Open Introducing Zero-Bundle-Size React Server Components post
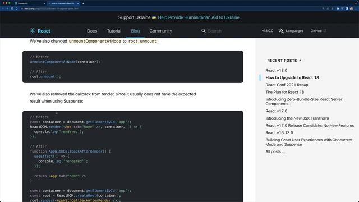Screen dimensions: 359x202 tap(304, 102)
